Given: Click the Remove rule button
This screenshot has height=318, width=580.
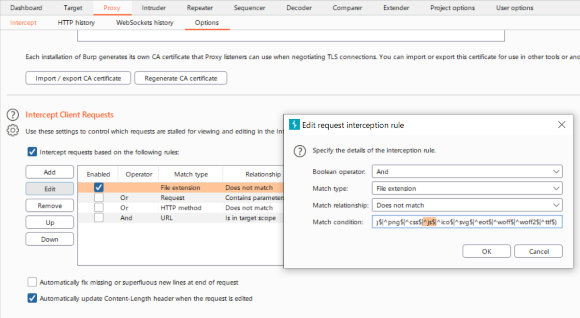Looking at the screenshot, I should tap(50, 206).
